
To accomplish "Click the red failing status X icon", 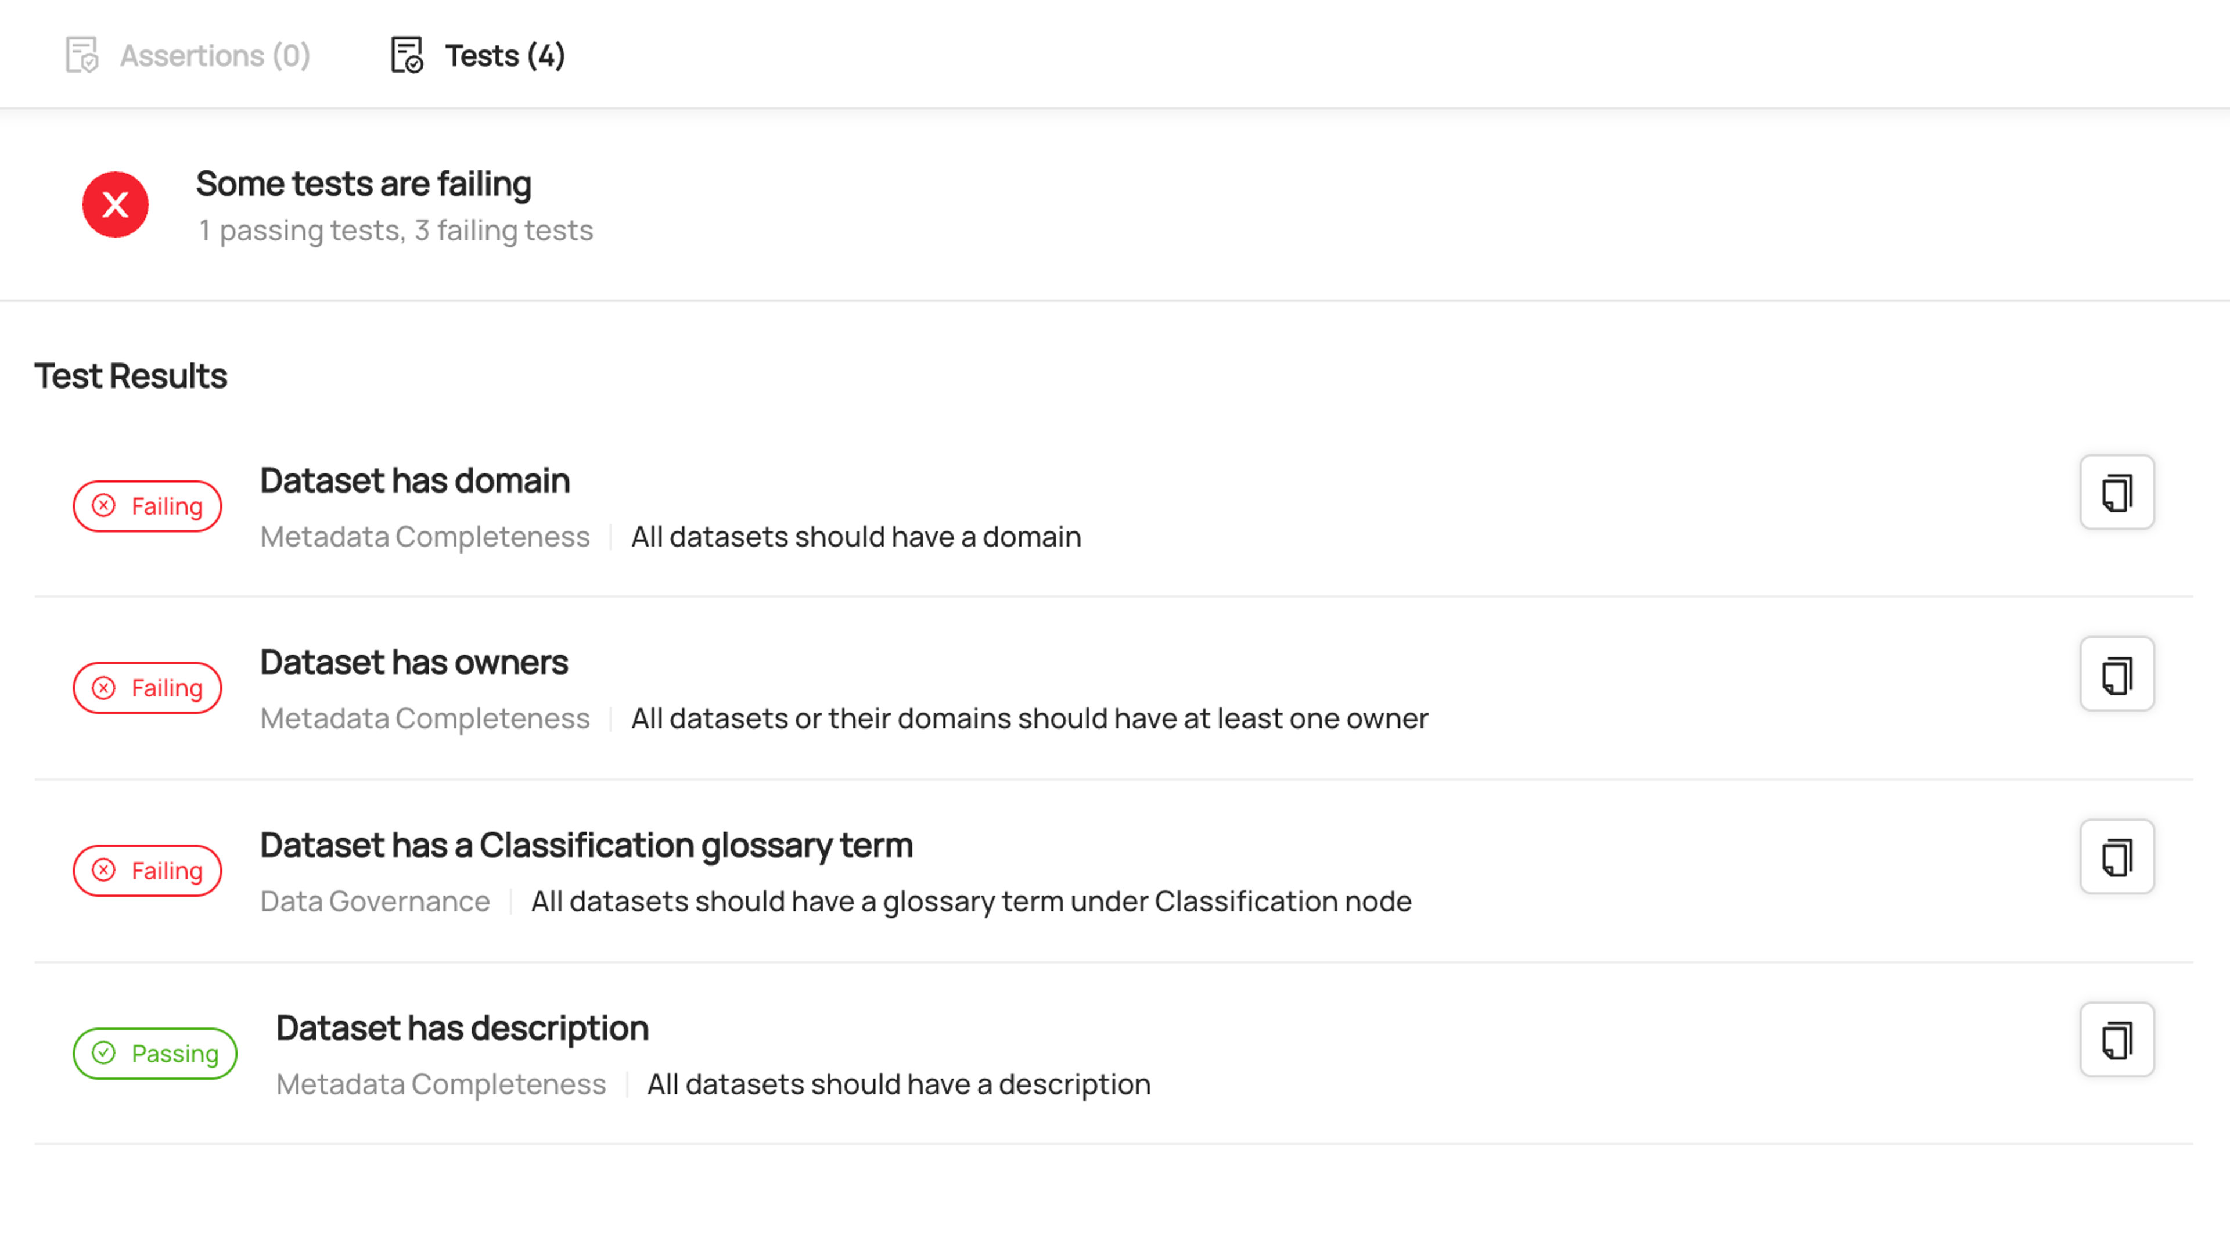I will click(x=115, y=204).
